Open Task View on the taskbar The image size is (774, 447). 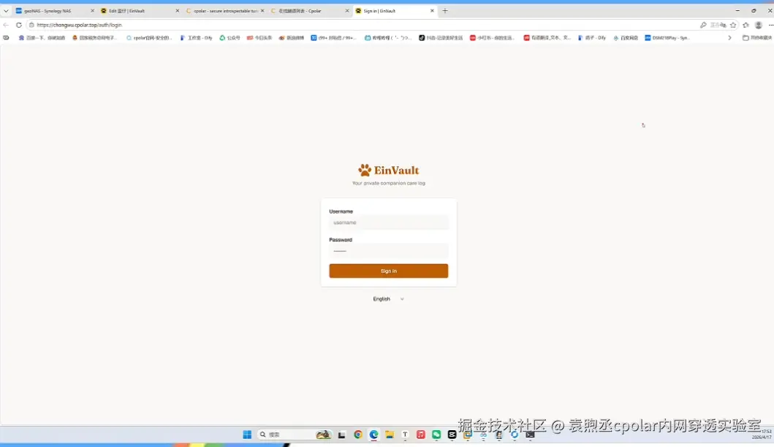(341, 435)
